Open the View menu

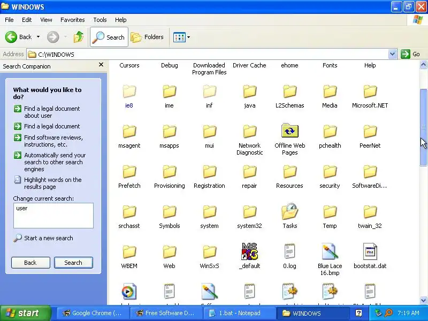pos(46,20)
